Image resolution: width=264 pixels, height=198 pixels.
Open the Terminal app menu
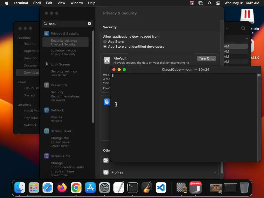[21, 3]
